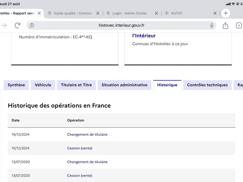Click the Date column header
The height and width of the screenshot is (182, 243).
[x=16, y=120]
